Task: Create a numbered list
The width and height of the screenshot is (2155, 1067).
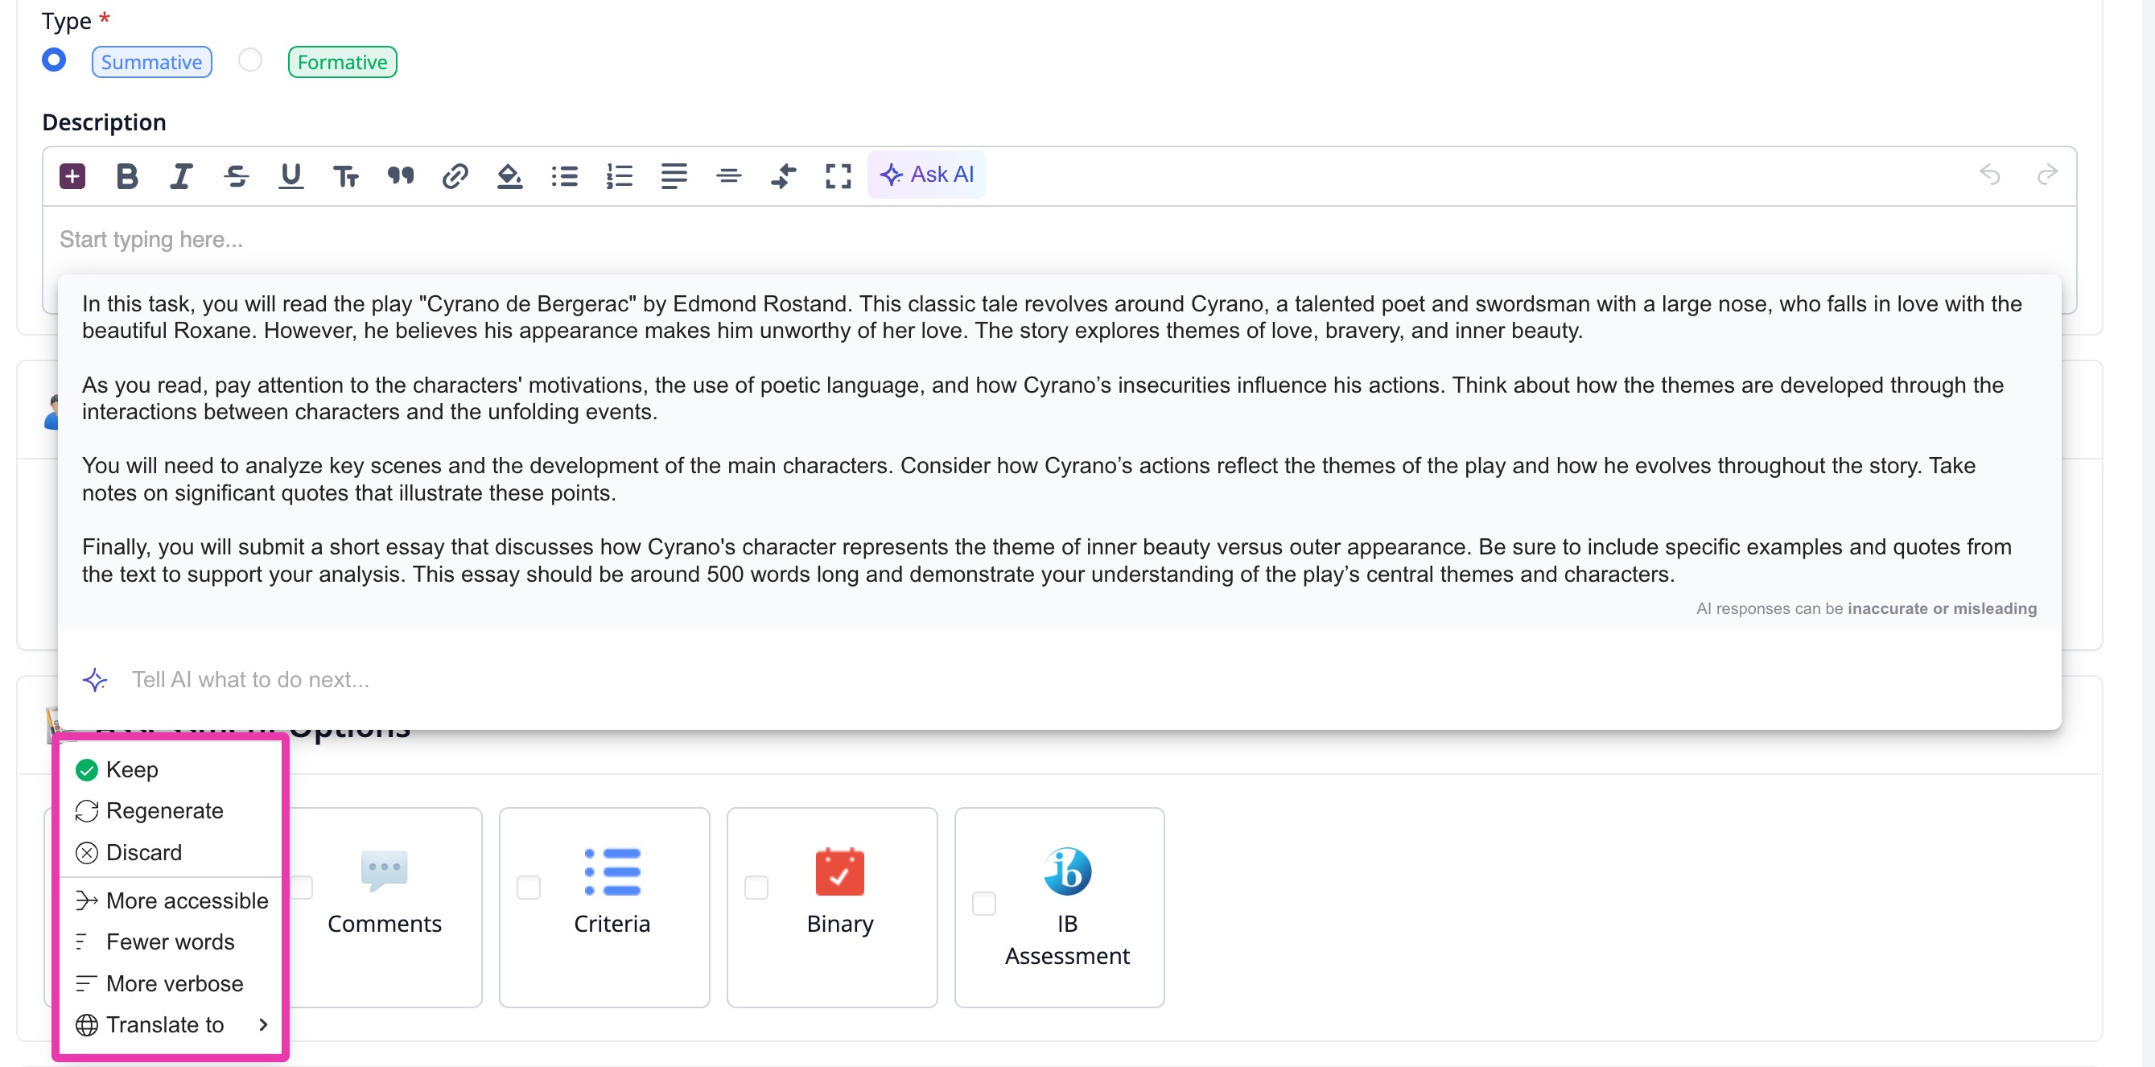Action: [618, 175]
